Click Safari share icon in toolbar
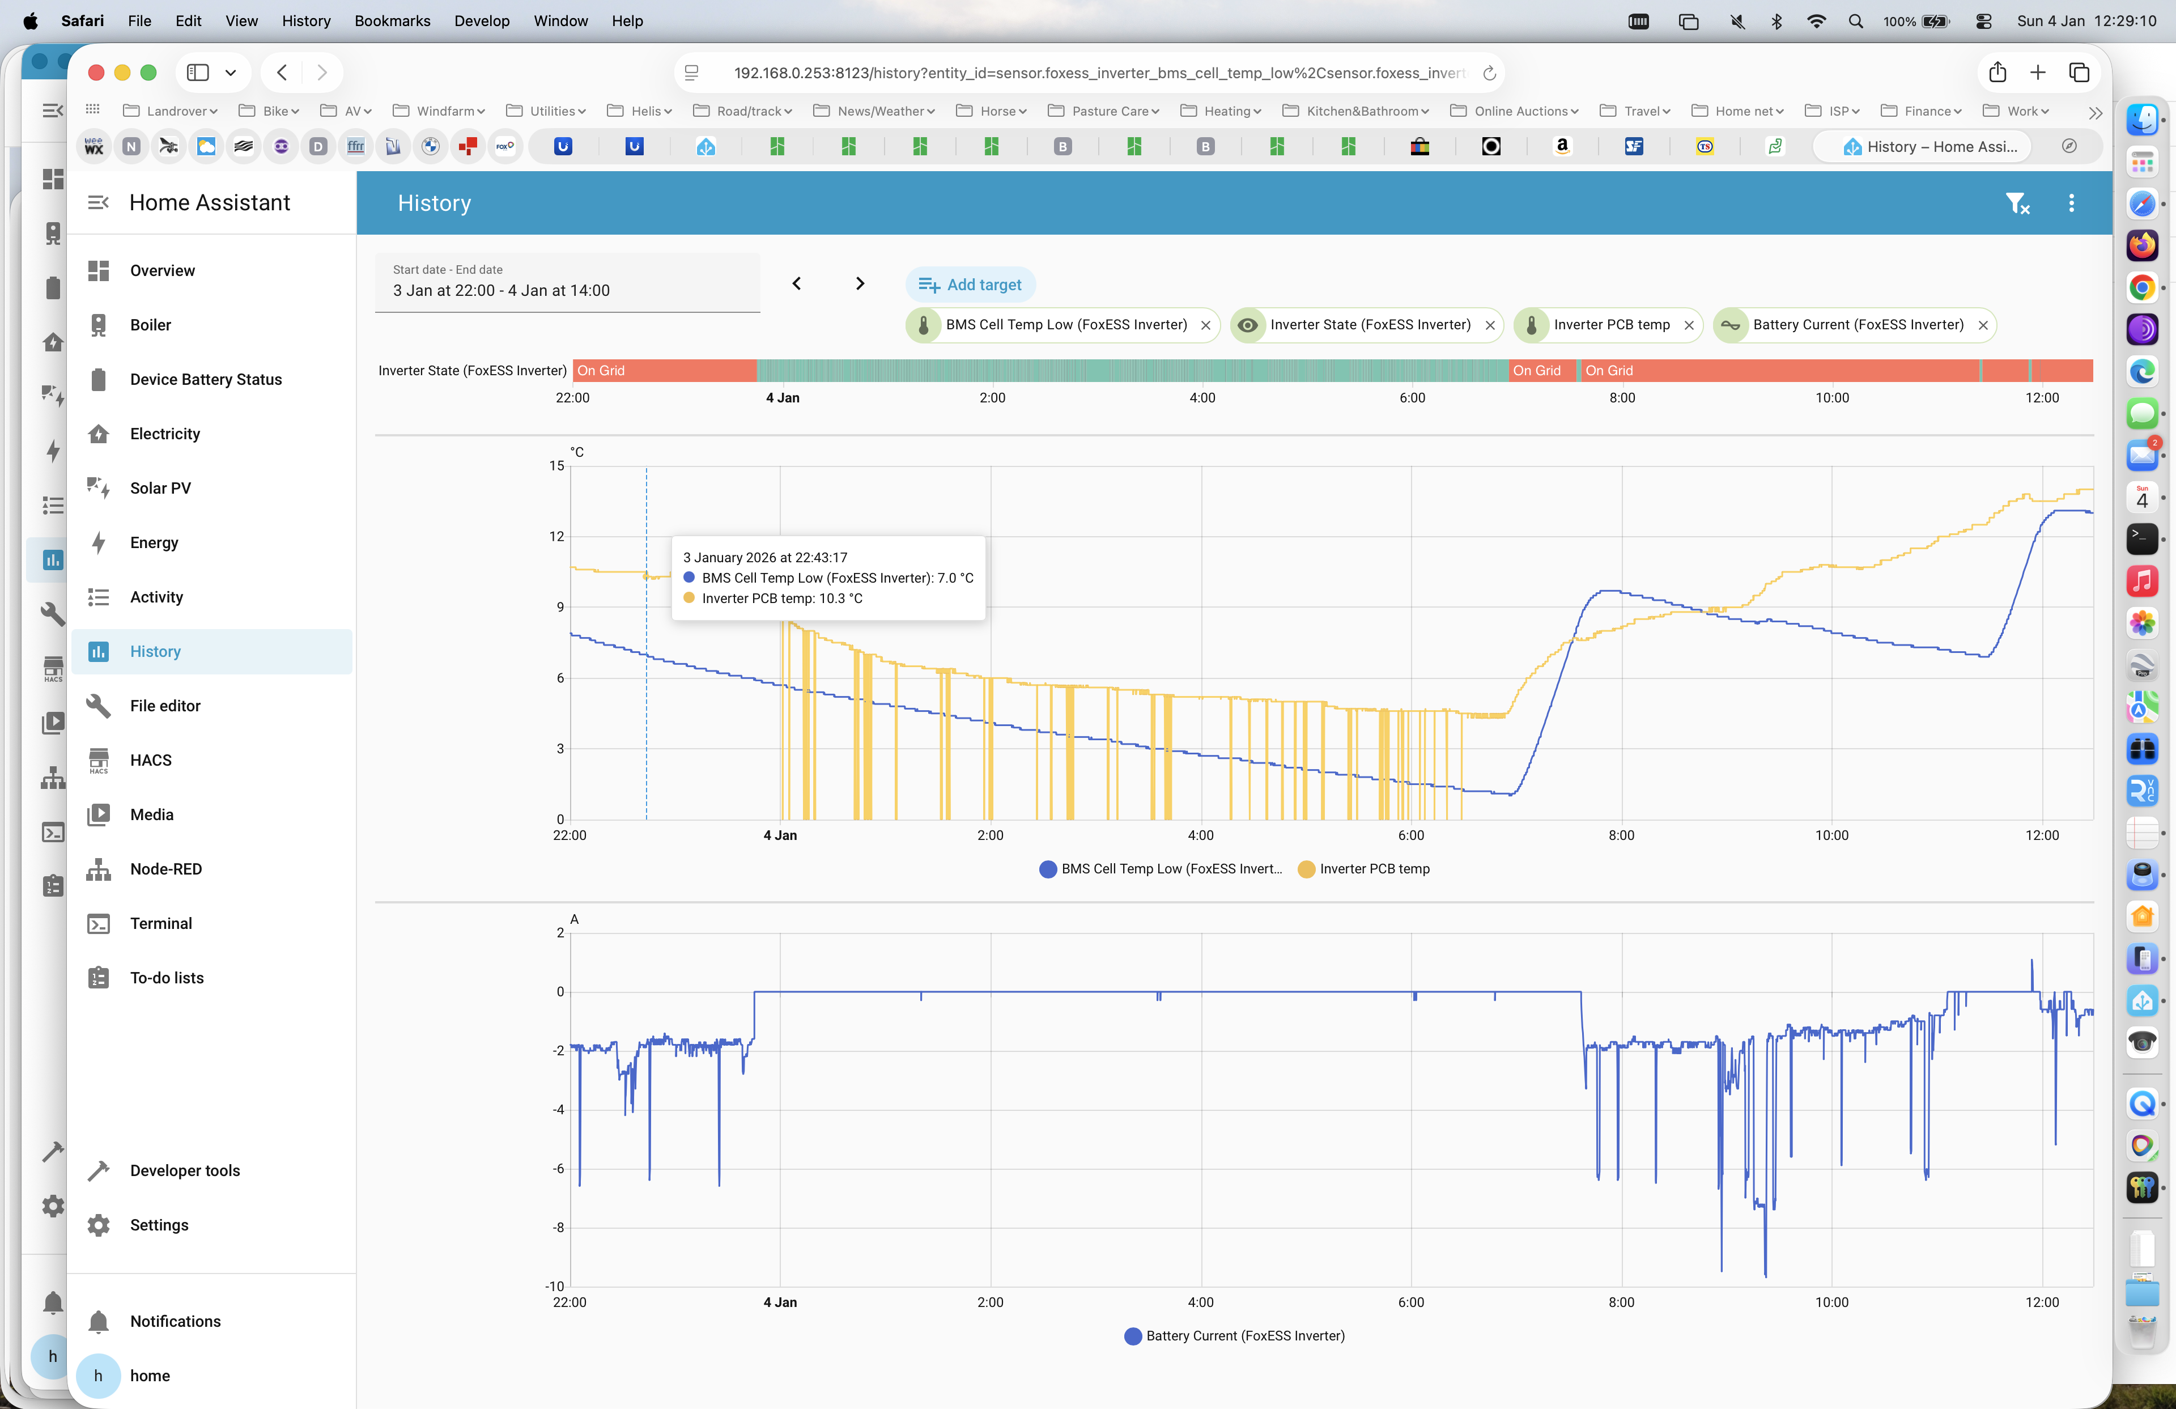The width and height of the screenshot is (2176, 1409). (x=1997, y=73)
